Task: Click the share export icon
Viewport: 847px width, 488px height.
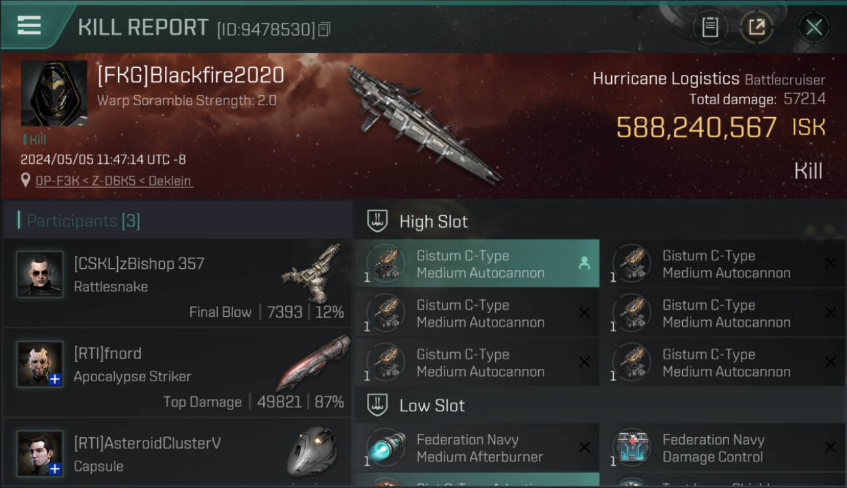Action: click(x=757, y=27)
